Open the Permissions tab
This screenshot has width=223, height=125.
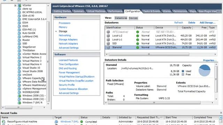180,11
